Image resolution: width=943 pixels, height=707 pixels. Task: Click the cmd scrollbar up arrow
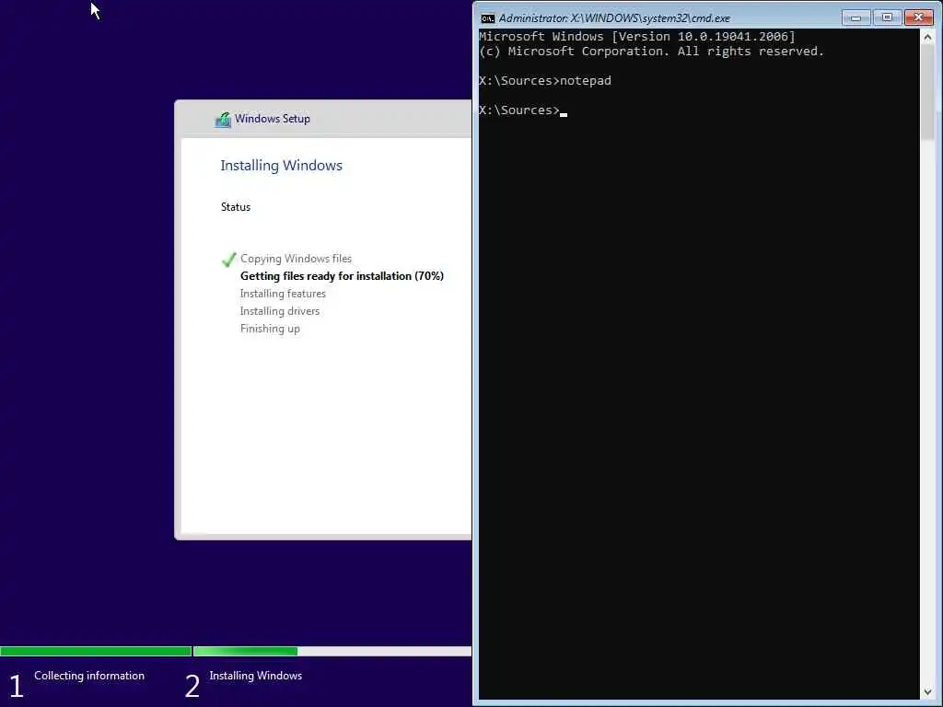927,37
